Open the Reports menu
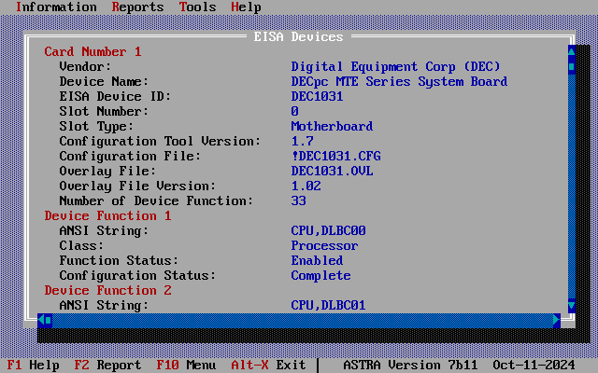Viewport: 598px width, 373px height. [x=137, y=7]
